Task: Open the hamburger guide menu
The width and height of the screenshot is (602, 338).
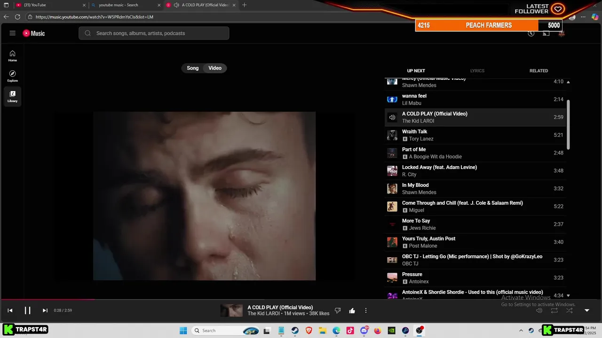Action: (13, 33)
